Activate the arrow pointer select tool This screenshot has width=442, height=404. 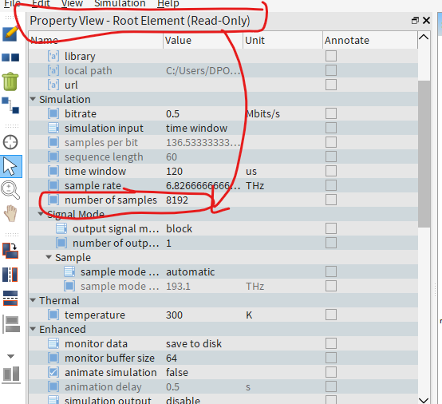(10, 166)
